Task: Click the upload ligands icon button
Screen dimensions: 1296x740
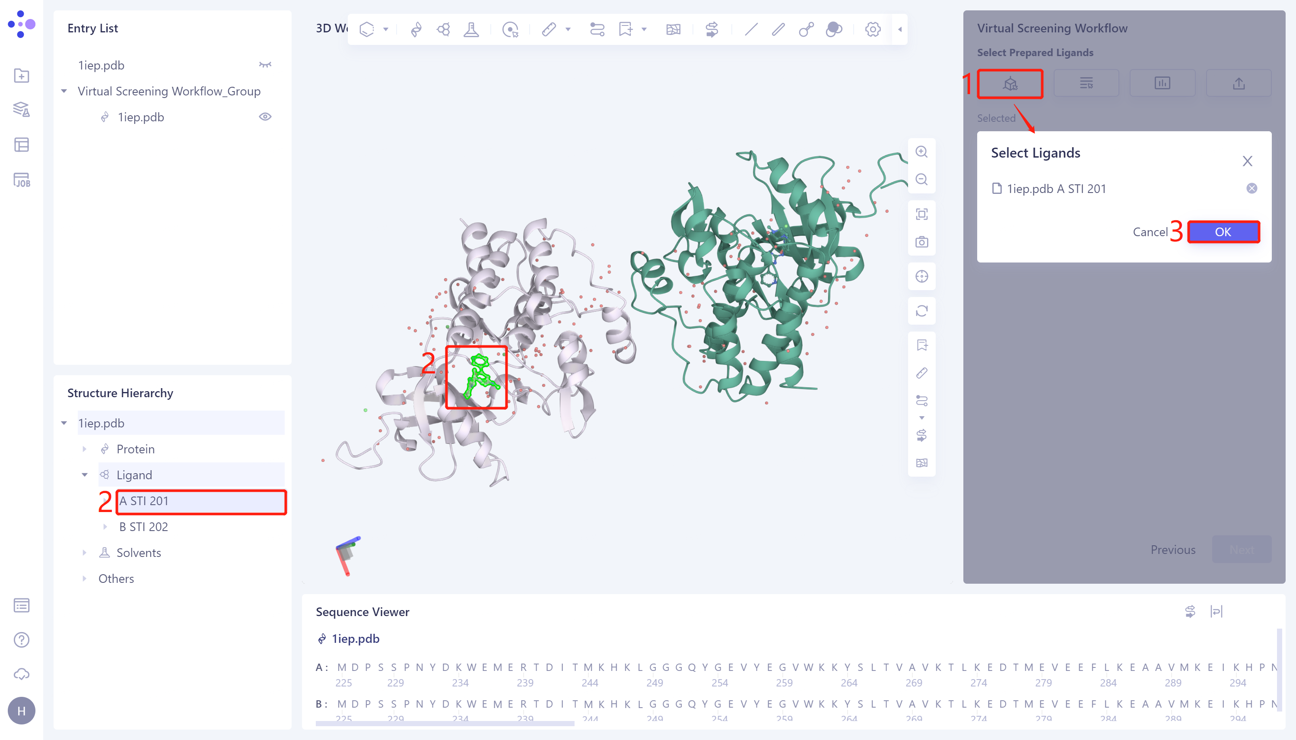Action: point(1239,83)
